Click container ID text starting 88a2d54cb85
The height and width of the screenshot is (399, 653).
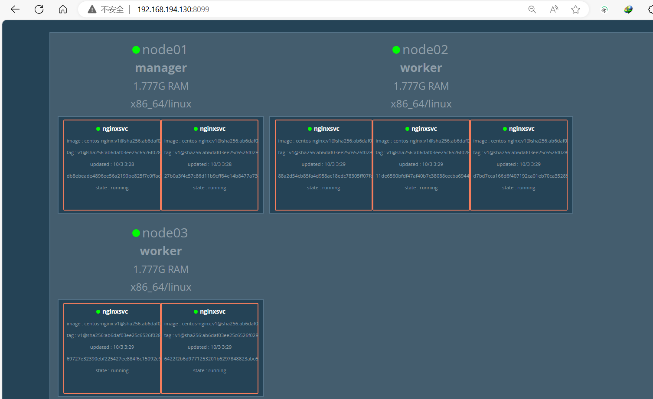pos(325,176)
